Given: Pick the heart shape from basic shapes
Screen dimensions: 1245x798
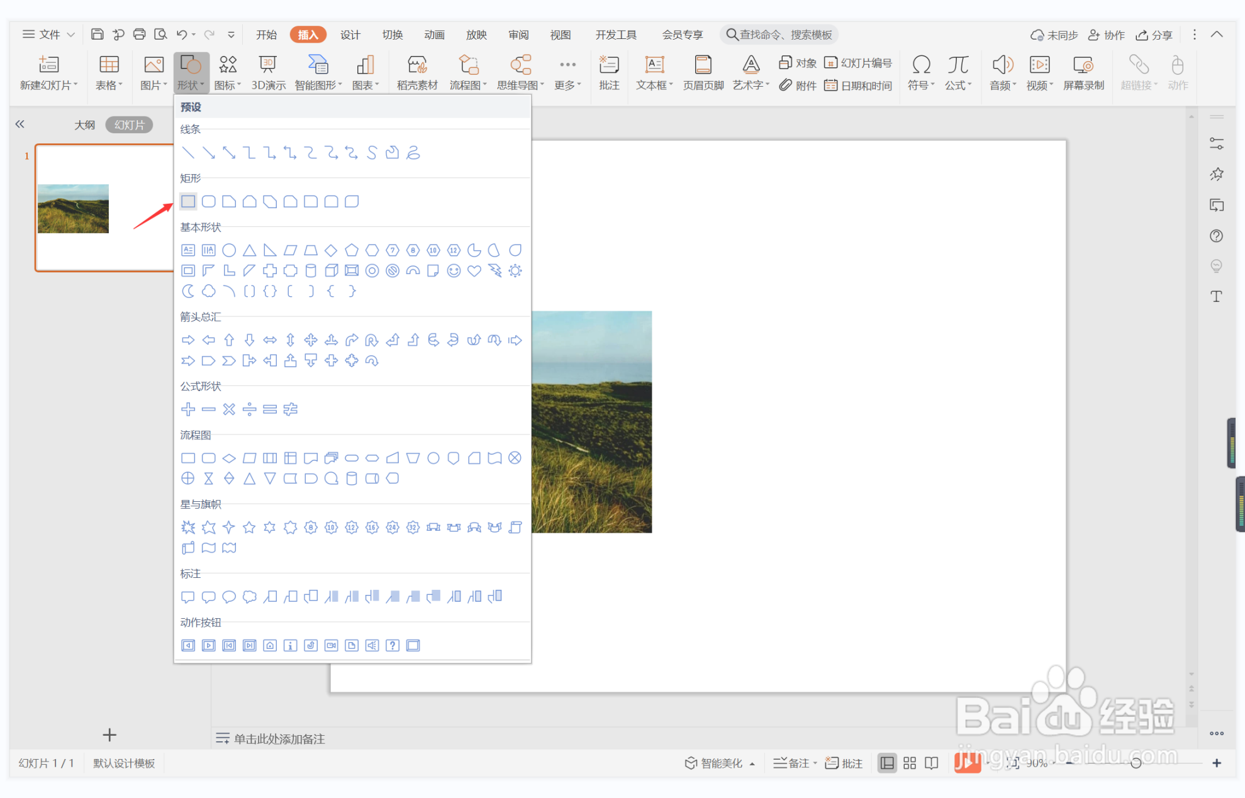Looking at the screenshot, I should (x=474, y=271).
